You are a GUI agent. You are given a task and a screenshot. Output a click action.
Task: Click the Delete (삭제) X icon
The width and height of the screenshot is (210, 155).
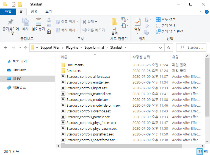pyautogui.click(x=84, y=22)
